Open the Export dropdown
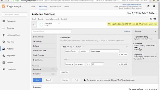The width and height of the screenshot is (160, 90). coord(41,19)
